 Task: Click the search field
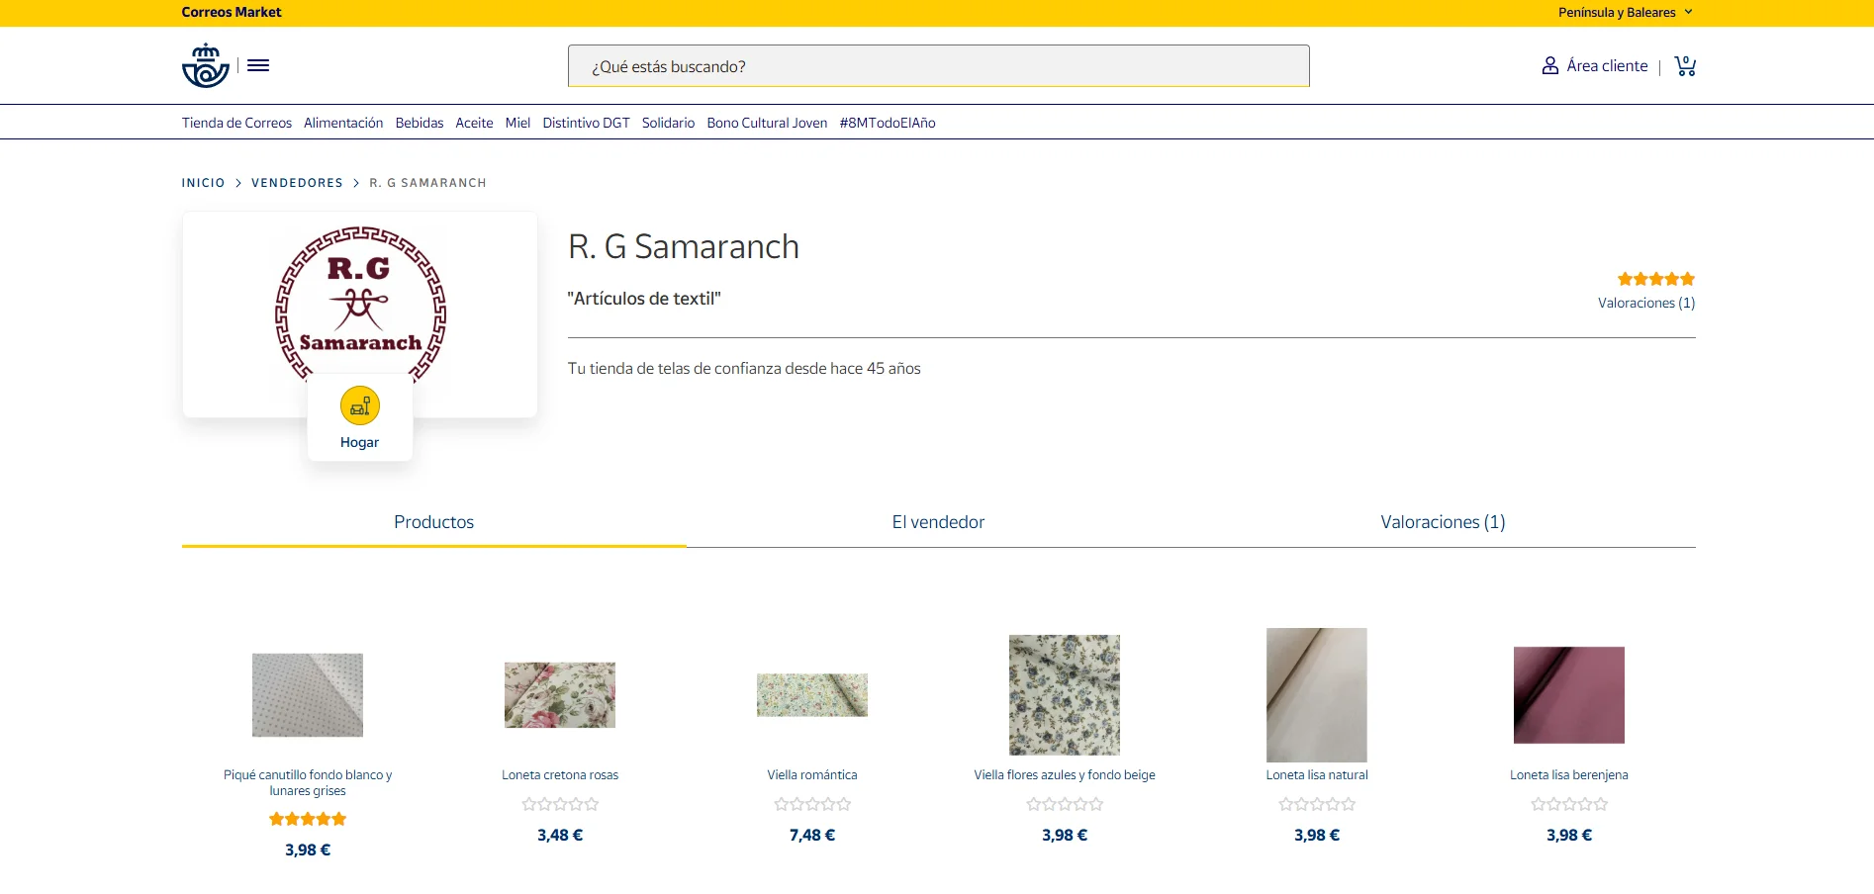pyautogui.click(x=938, y=66)
